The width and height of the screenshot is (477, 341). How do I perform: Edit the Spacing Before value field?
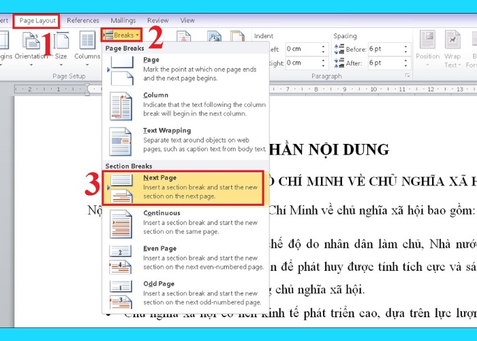[386, 49]
